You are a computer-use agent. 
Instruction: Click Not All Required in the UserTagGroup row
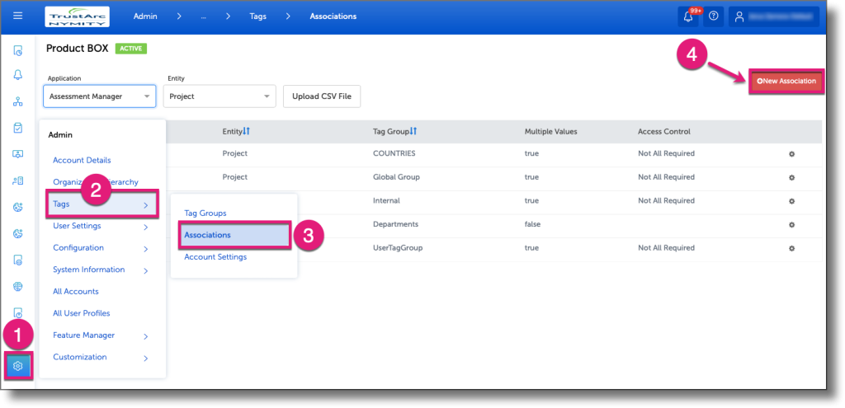666,248
